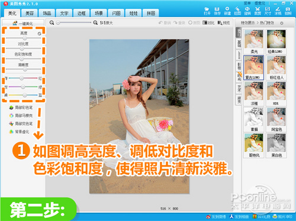The width and height of the screenshot is (296, 221).
Task: Apply the 淡雅 effect thumbnail
Action: (254, 93)
